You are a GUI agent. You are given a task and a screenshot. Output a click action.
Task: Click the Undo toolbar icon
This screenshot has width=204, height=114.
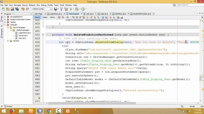[x=23, y=9]
